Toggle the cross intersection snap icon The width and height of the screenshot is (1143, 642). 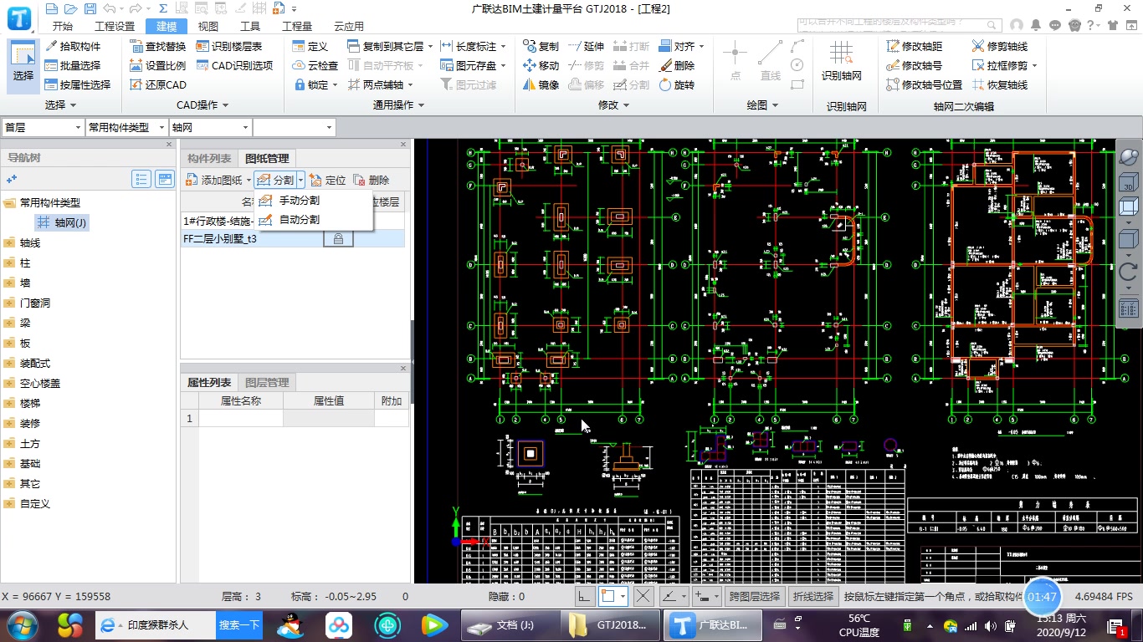[x=643, y=597]
